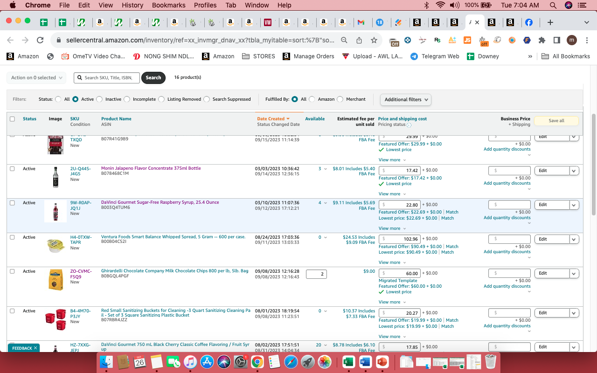The width and height of the screenshot is (597, 373).
Task: Tick the select-all checkbox in table header
Action: point(12,119)
